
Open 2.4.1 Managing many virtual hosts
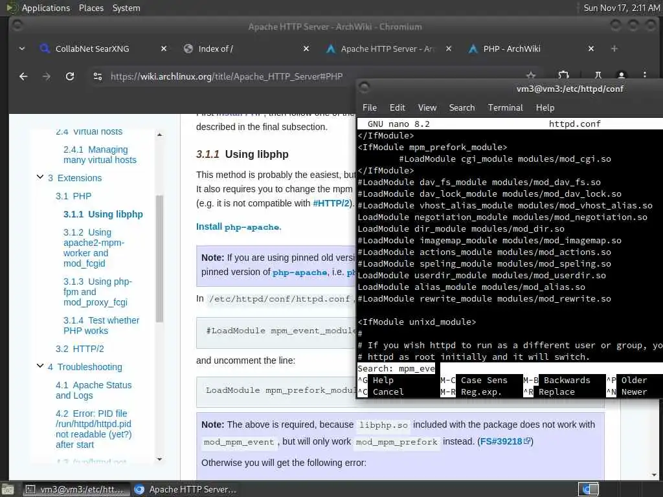point(100,155)
